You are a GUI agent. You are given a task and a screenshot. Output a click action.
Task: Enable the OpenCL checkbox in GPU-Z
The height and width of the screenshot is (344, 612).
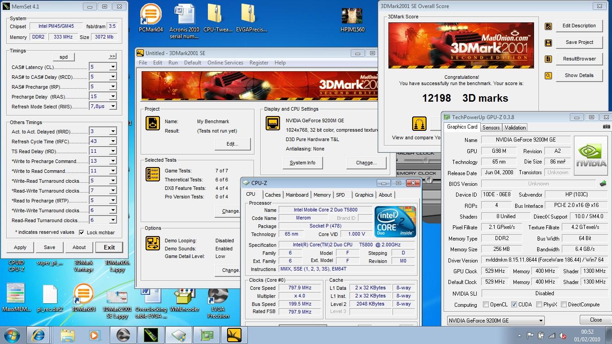point(486,305)
